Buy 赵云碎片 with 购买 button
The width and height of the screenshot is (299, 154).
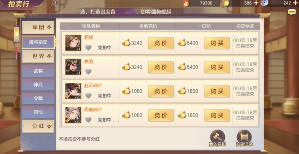coord(217,91)
